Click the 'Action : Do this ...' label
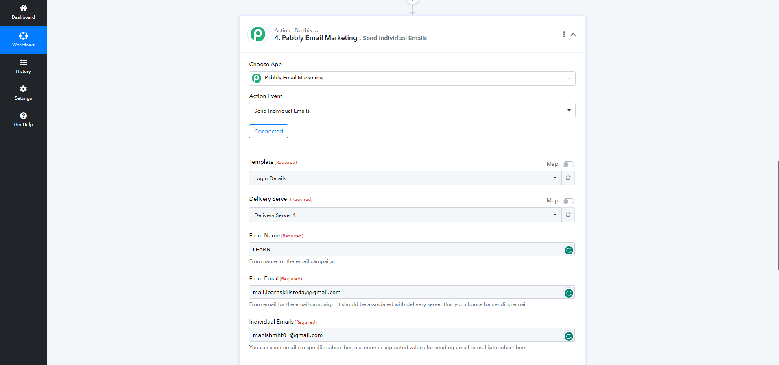 click(296, 30)
